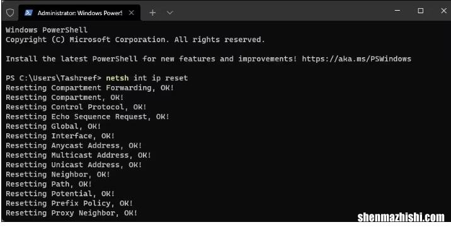The height and width of the screenshot is (227, 451).
Task: Open a new tab with the plus button
Action: coord(152,13)
